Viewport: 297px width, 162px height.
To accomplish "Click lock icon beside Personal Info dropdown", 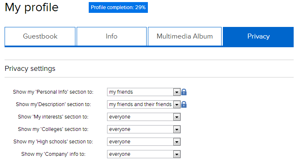I will (184, 92).
